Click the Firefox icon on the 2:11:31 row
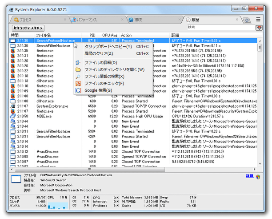The image size is (272, 219). point(13,56)
